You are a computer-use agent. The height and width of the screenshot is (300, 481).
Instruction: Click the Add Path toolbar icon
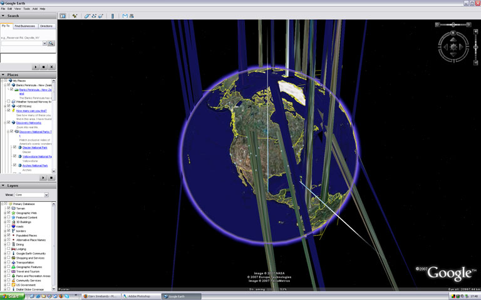(x=93, y=16)
